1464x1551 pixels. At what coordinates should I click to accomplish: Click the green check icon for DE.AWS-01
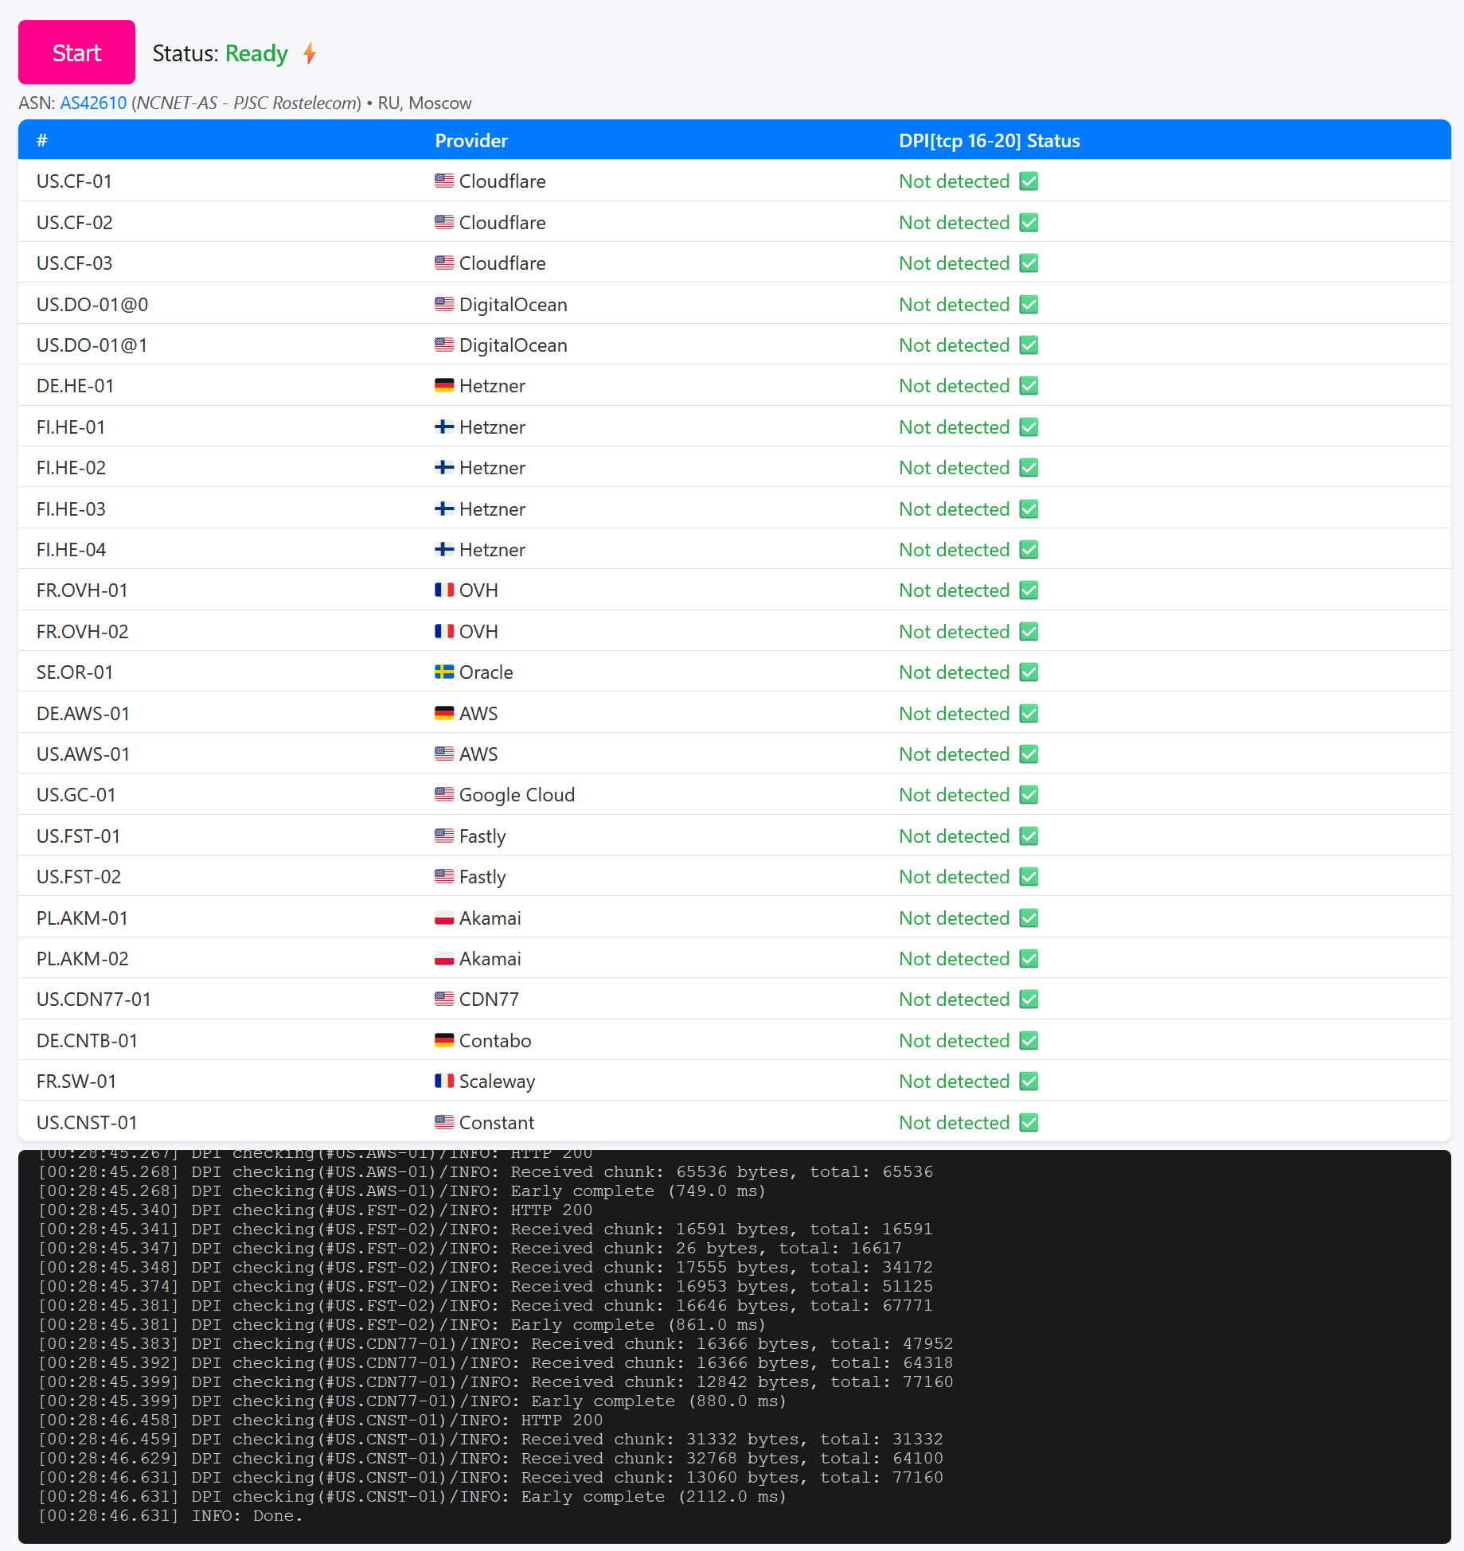(1029, 714)
